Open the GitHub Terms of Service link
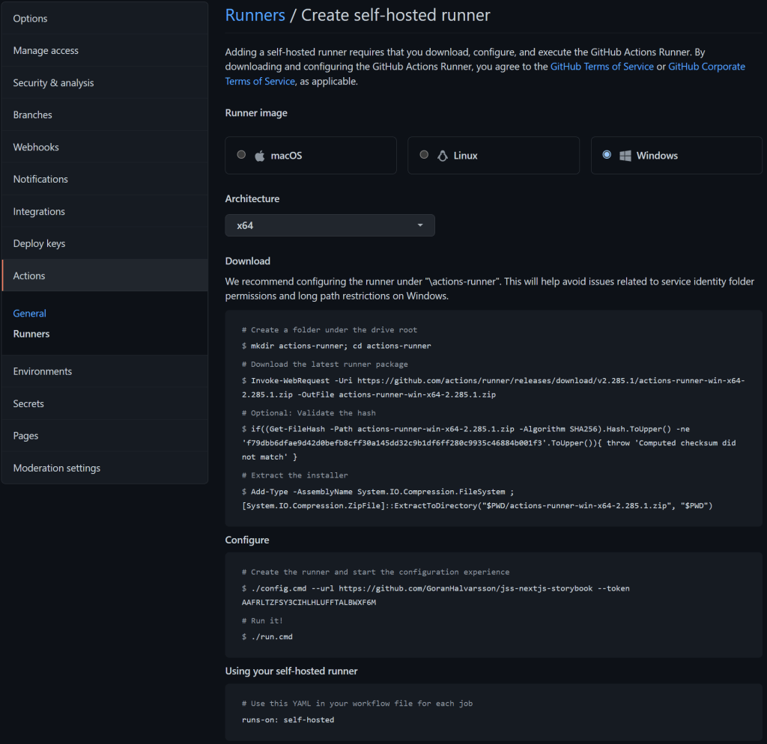The width and height of the screenshot is (767, 744). tap(601, 67)
